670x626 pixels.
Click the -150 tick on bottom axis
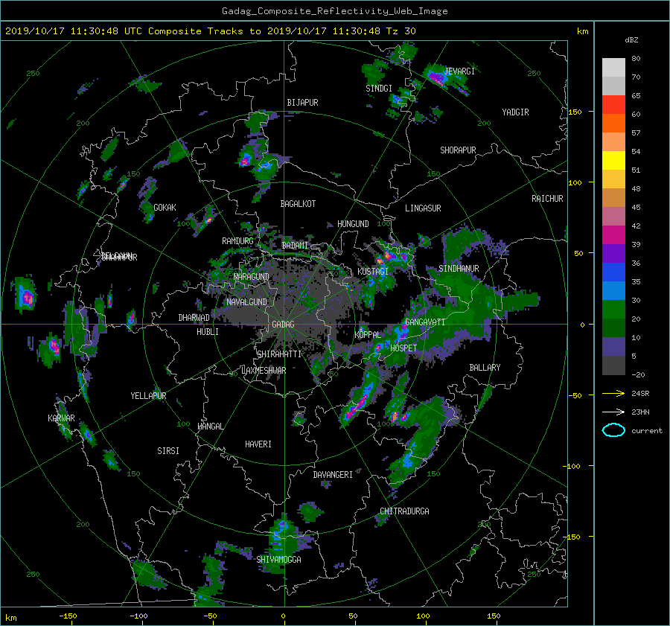point(68,616)
